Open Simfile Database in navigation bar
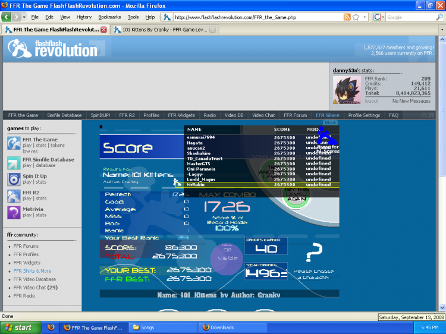The width and height of the screenshot is (446, 334). point(64,115)
